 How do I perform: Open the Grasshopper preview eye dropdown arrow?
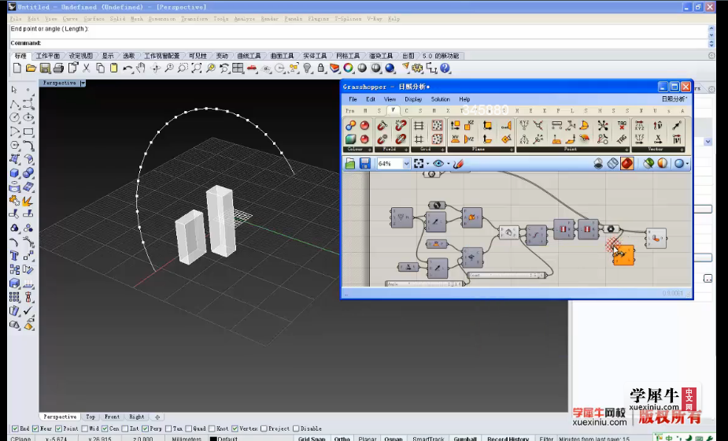[449, 164]
